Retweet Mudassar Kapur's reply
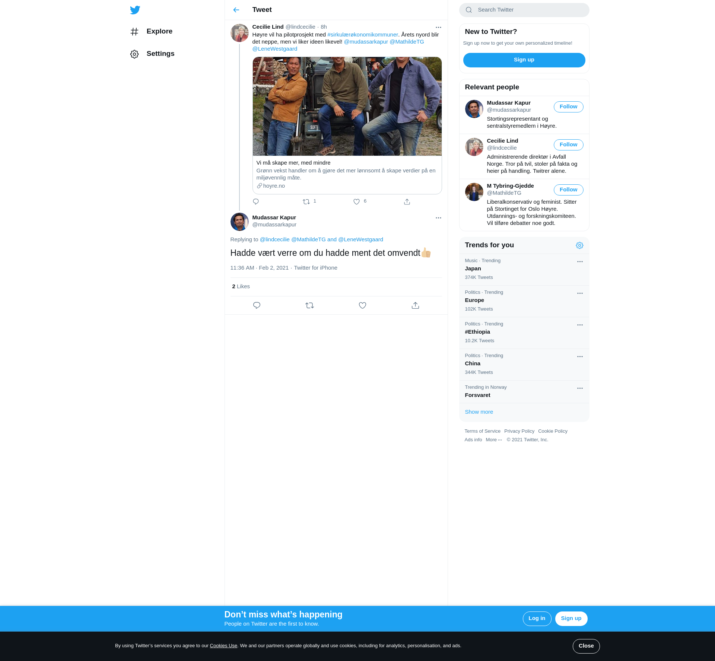The height and width of the screenshot is (661, 715). [x=309, y=305]
